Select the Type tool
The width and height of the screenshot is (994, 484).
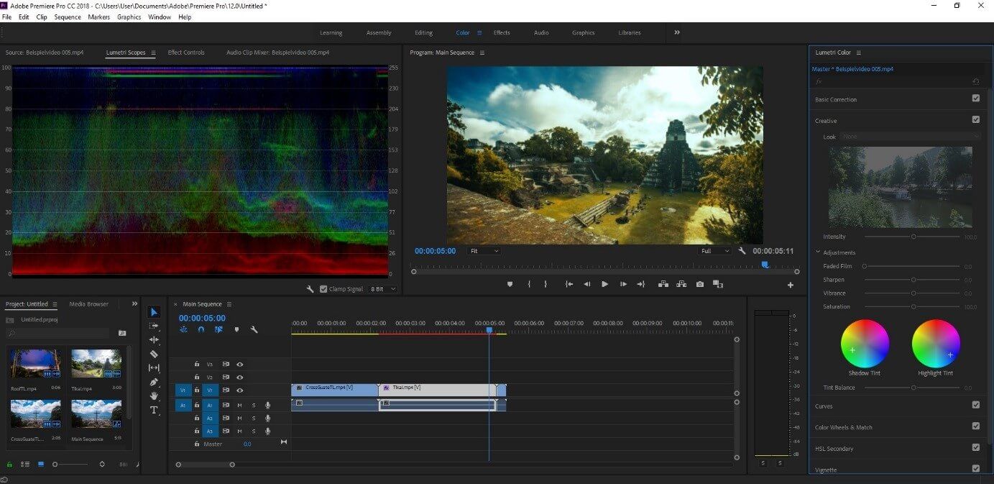154,410
